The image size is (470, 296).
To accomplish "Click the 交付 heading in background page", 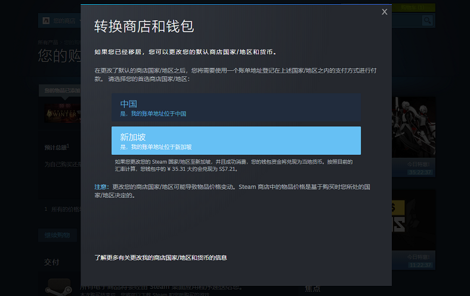I will click(x=51, y=263).
